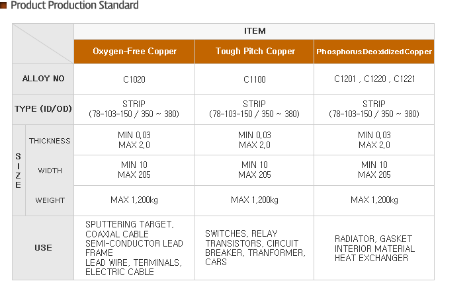
Task: Click the diagonal-split corner header cell
Action: tap(43, 44)
